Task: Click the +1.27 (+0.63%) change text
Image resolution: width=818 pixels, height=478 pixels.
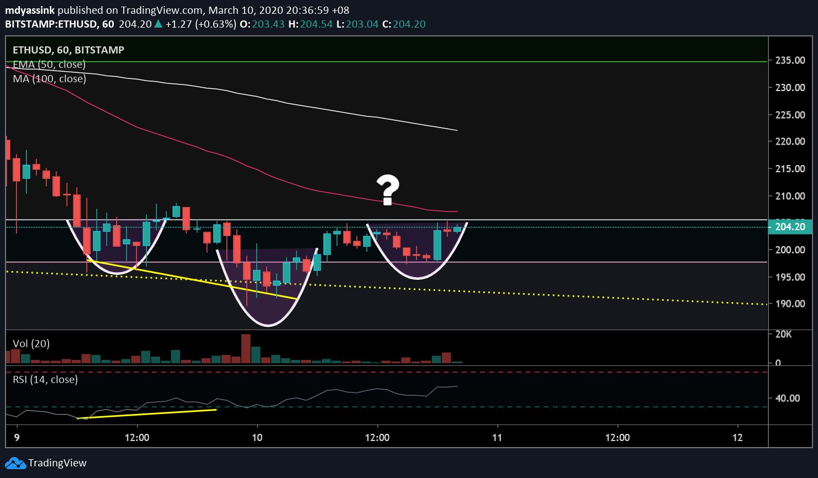Action: (201, 24)
